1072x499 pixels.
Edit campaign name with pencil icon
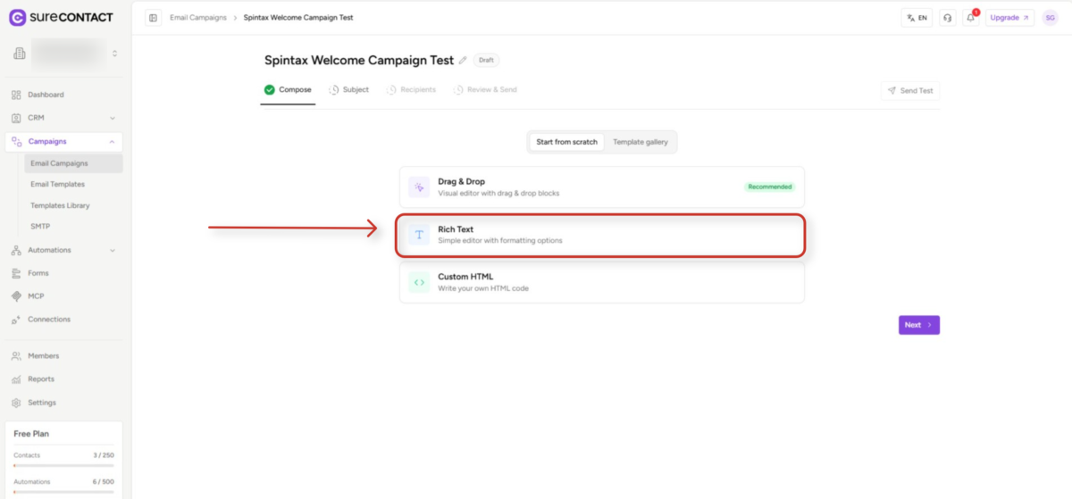click(x=463, y=61)
